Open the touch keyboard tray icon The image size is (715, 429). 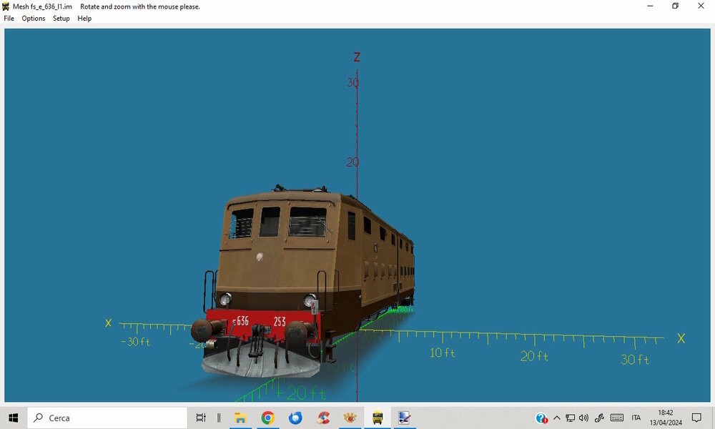coord(617,418)
